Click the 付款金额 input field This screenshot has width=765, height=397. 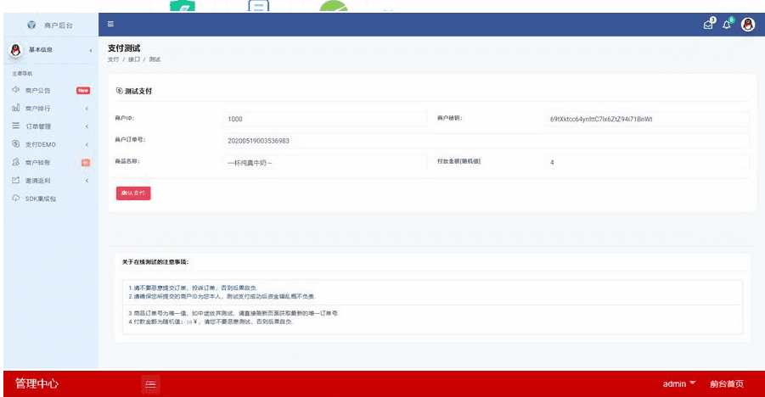[647, 162]
